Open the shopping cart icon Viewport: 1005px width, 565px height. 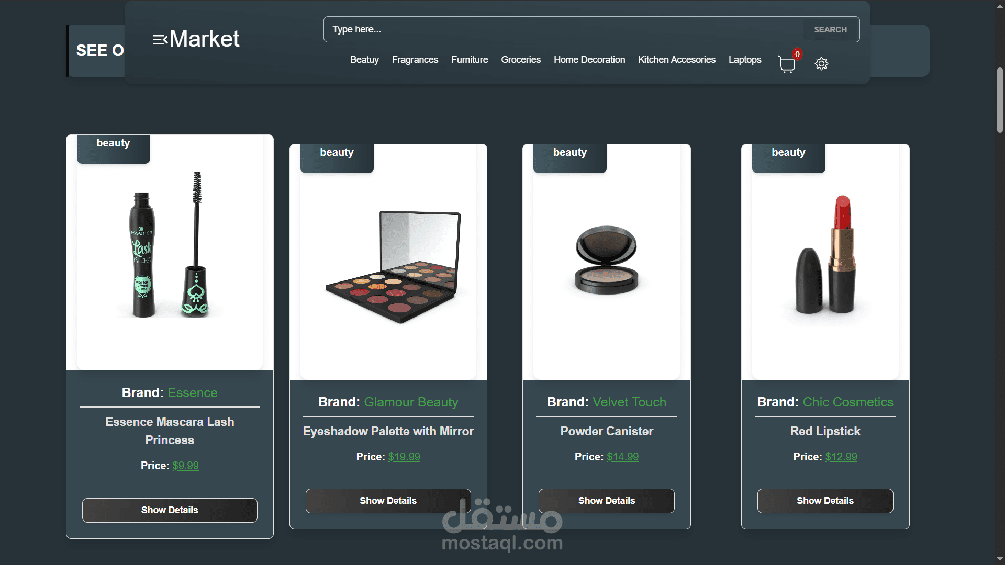[x=786, y=64]
